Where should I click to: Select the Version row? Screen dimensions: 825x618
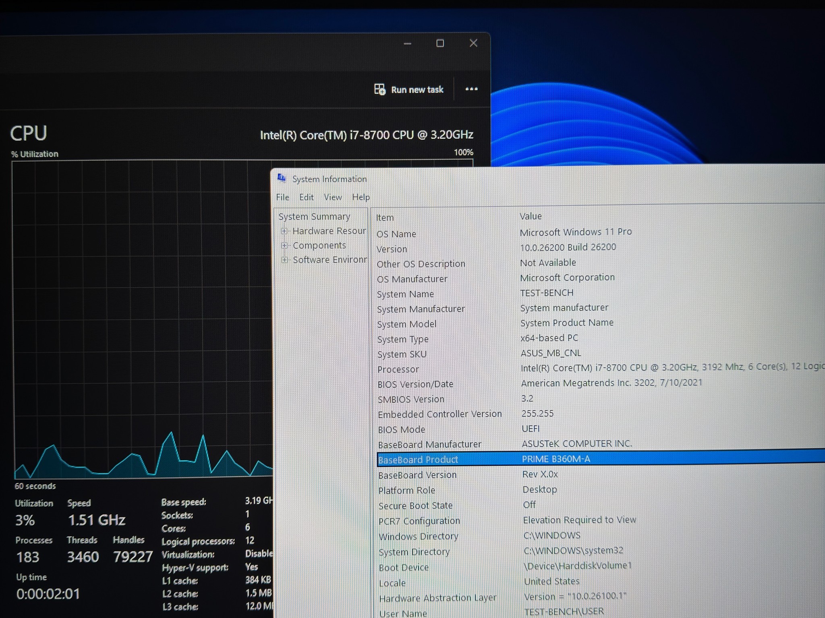tap(600, 248)
